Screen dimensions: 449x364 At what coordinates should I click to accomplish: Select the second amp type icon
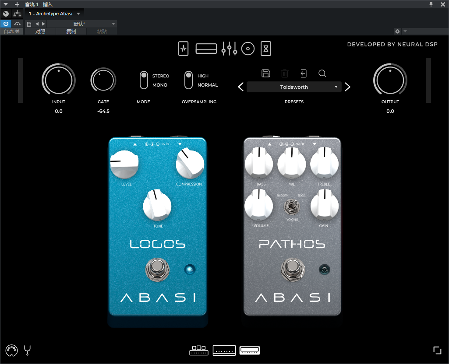(x=224, y=350)
